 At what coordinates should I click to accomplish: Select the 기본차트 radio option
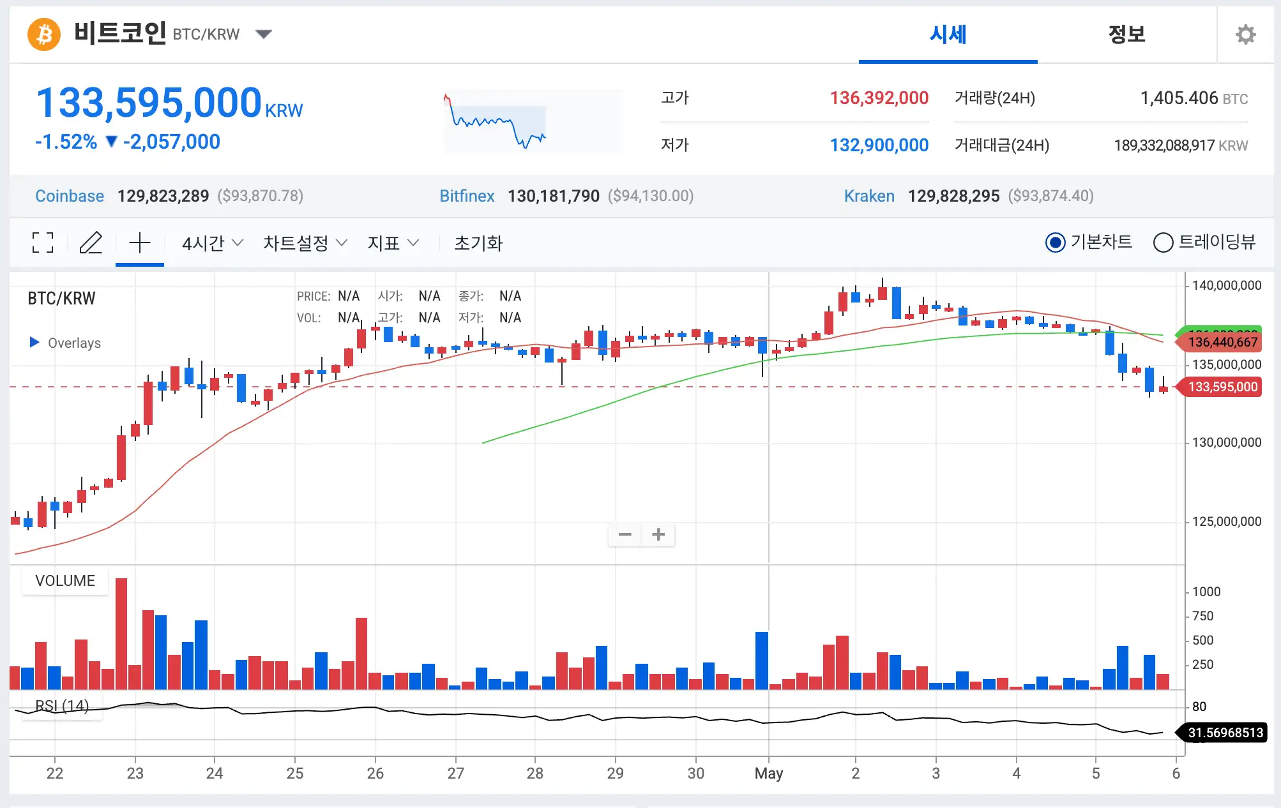pos(1055,243)
